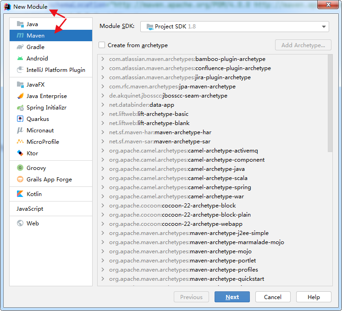Expand the lift-archetype-basic node
342x311 pixels.
pyautogui.click(x=103, y=114)
